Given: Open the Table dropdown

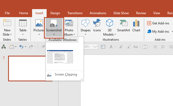Looking at the screenshot, I should [x=23, y=35].
